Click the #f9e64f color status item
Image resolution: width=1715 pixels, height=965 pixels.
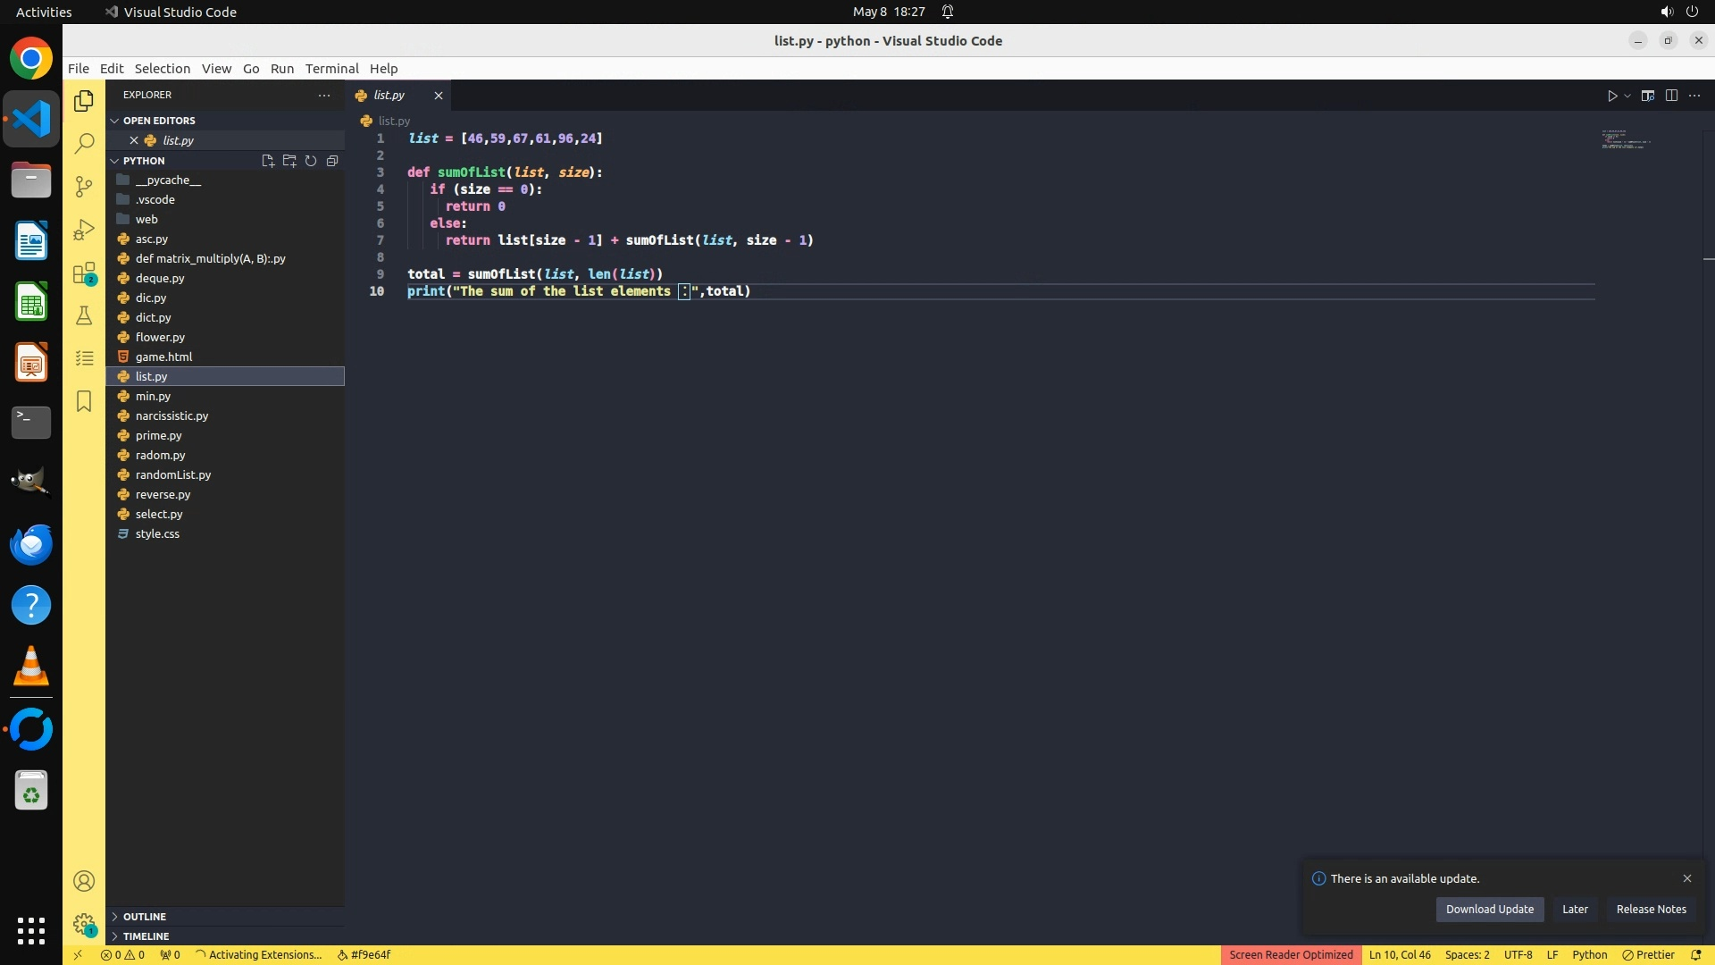[364, 954]
